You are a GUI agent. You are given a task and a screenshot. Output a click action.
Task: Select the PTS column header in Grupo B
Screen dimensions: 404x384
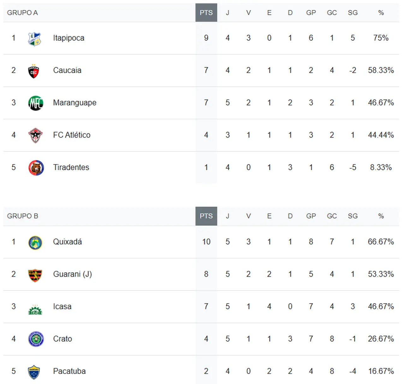click(206, 216)
